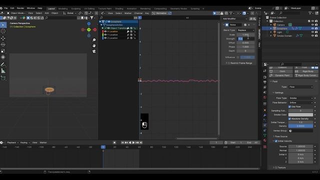Click the graph editor filter funnel icon

pos(231,13)
